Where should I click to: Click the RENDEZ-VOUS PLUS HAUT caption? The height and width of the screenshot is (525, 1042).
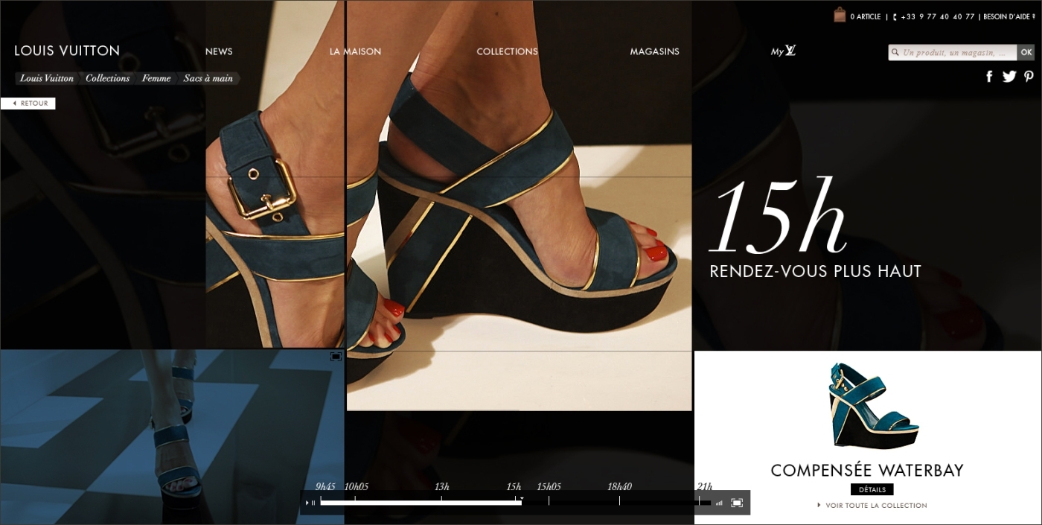click(815, 272)
